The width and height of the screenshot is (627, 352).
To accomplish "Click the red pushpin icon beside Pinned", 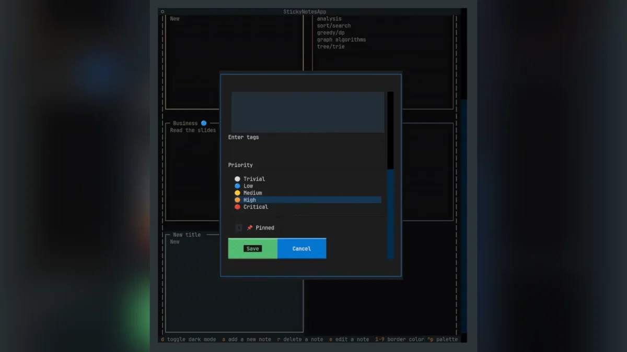I will pyautogui.click(x=250, y=227).
